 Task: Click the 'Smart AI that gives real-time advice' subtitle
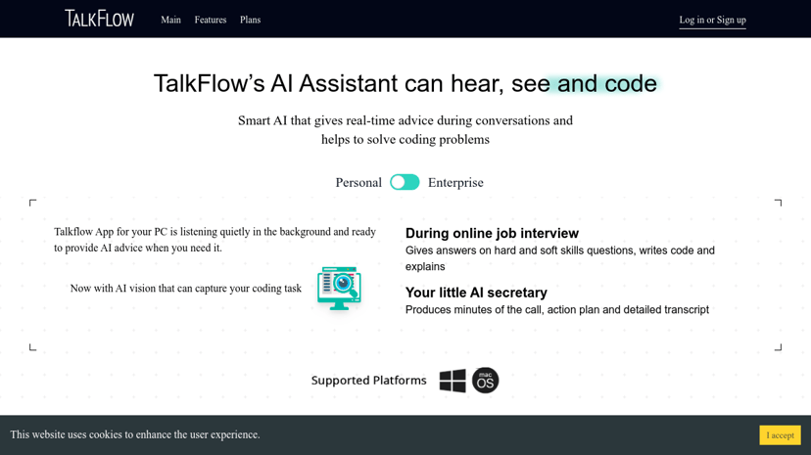405,129
